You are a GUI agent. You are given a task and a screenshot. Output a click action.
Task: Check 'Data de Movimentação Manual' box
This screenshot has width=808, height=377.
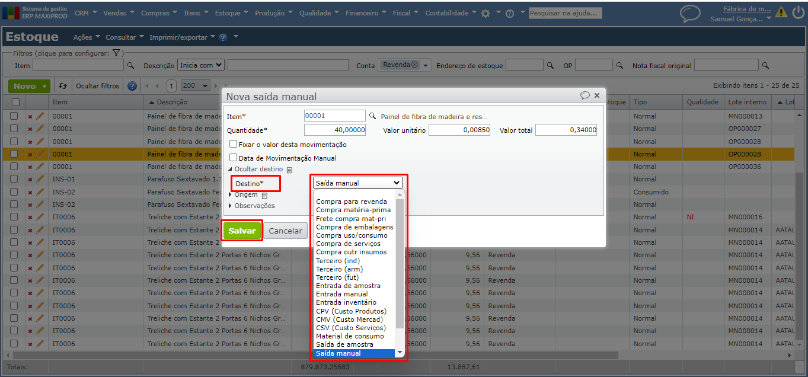[234, 158]
